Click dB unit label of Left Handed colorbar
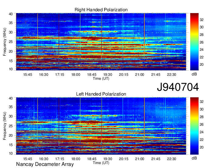Viewport: 207px width, 168px height. pyautogui.click(x=194, y=158)
